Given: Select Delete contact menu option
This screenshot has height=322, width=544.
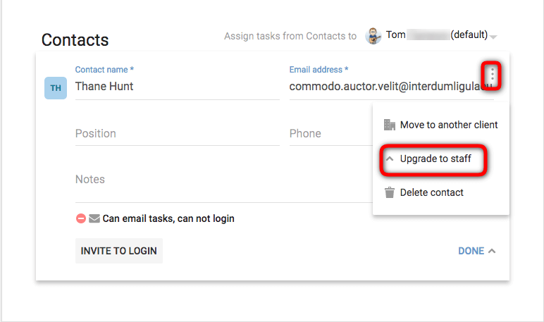Looking at the screenshot, I should (431, 192).
